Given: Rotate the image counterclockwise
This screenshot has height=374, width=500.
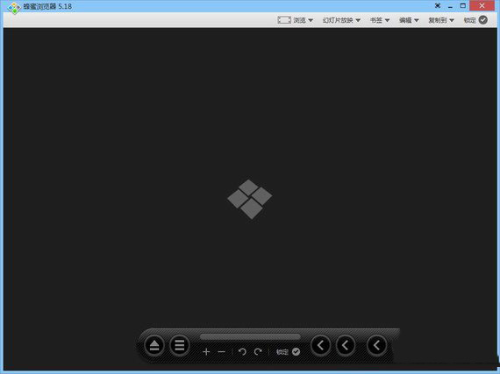Looking at the screenshot, I should [242, 352].
